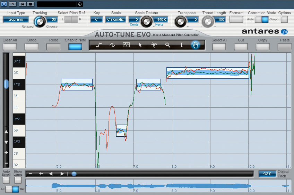This screenshot has width=294, height=195.
Task: Select the long G3 note object
Action: point(208,73)
